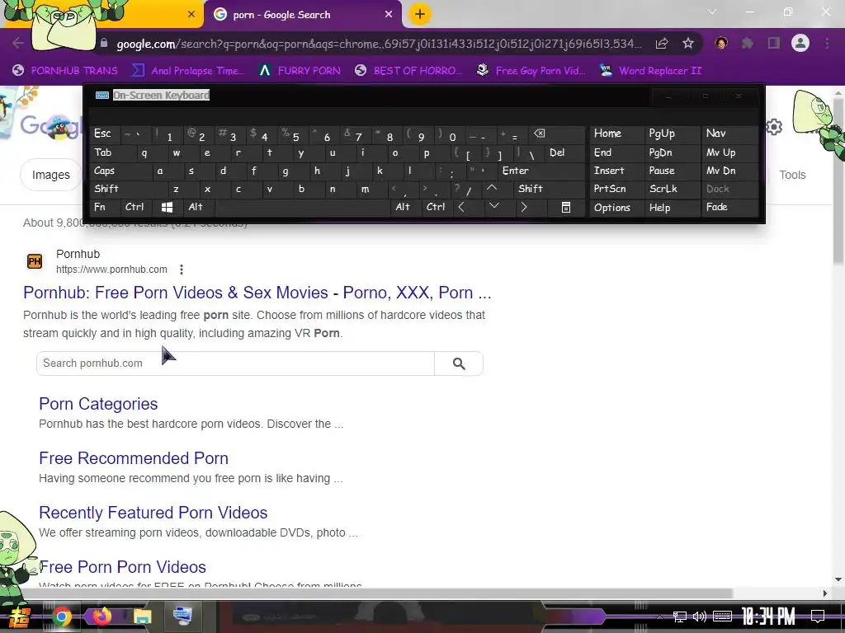Screen dimensions: 845x633
Task: Open the BEST OF HORRO... bookmark
Action: pos(408,71)
